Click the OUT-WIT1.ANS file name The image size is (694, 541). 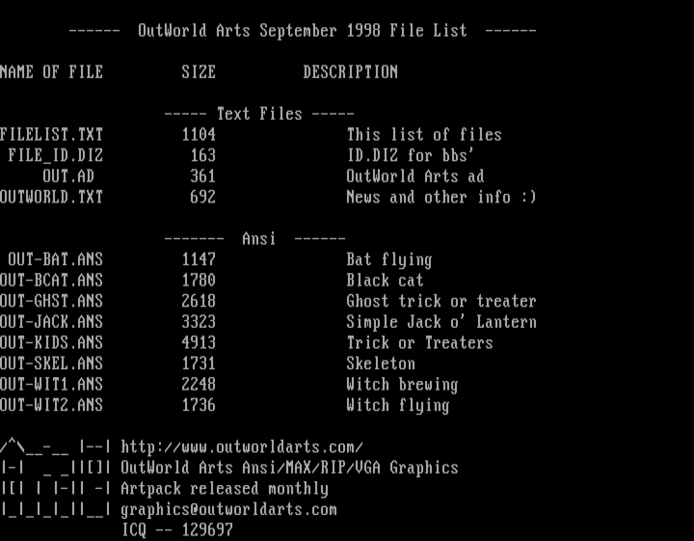[52, 384]
